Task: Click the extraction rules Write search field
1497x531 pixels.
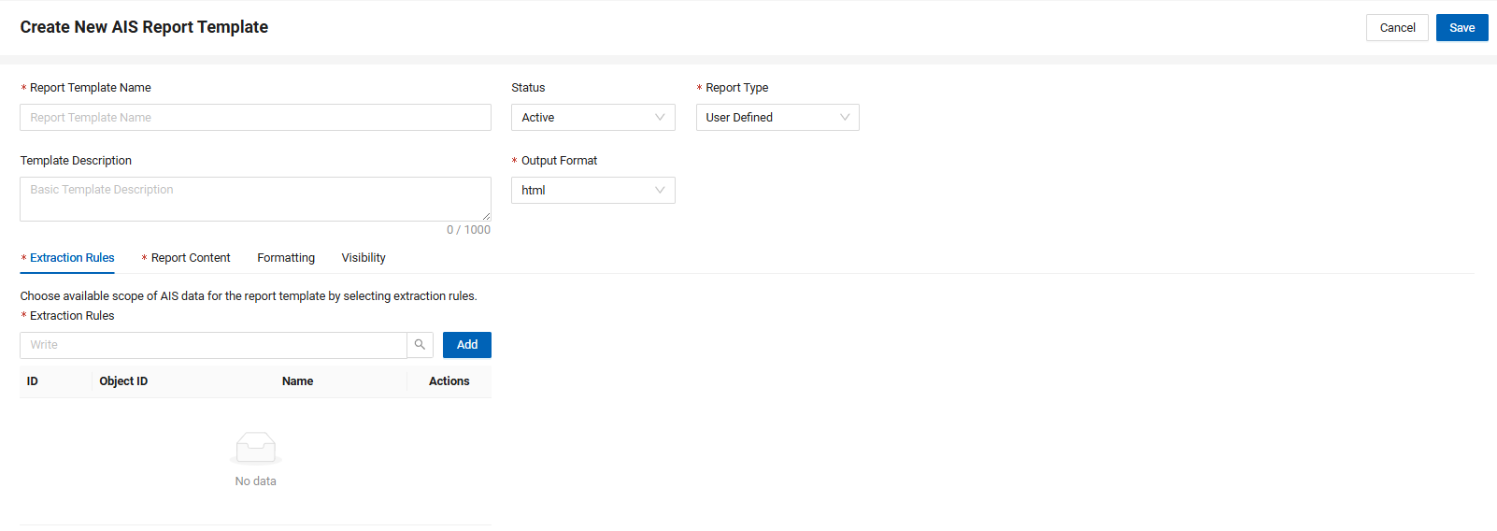Action: (x=213, y=345)
